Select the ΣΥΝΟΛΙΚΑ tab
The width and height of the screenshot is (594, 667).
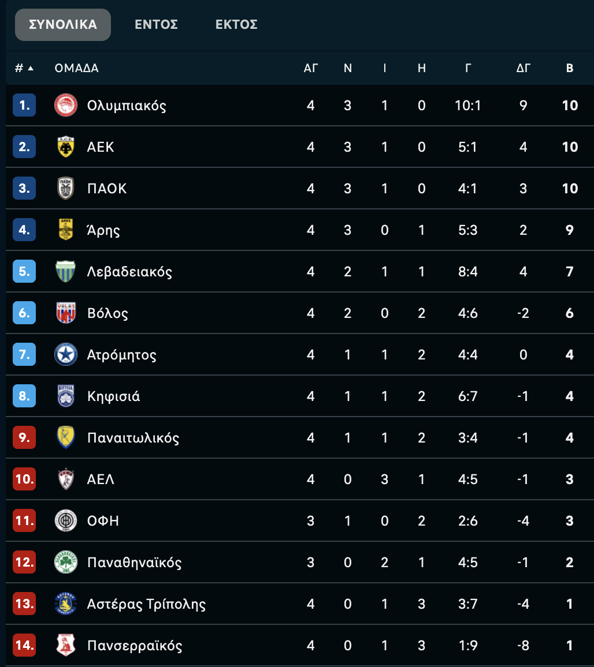point(63,25)
